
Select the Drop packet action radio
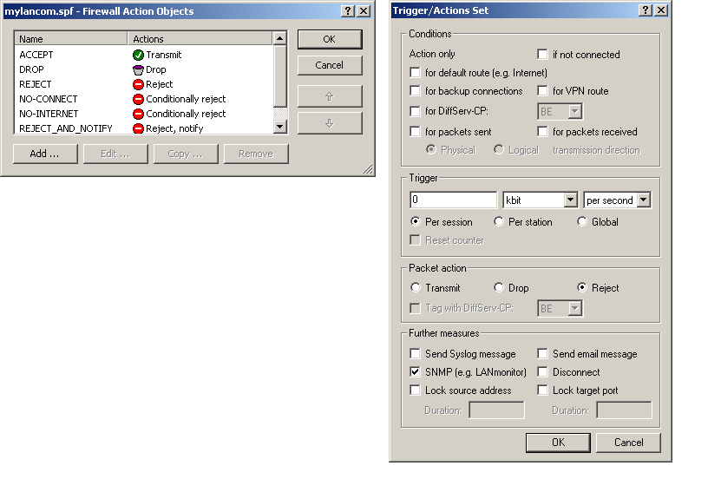point(499,288)
